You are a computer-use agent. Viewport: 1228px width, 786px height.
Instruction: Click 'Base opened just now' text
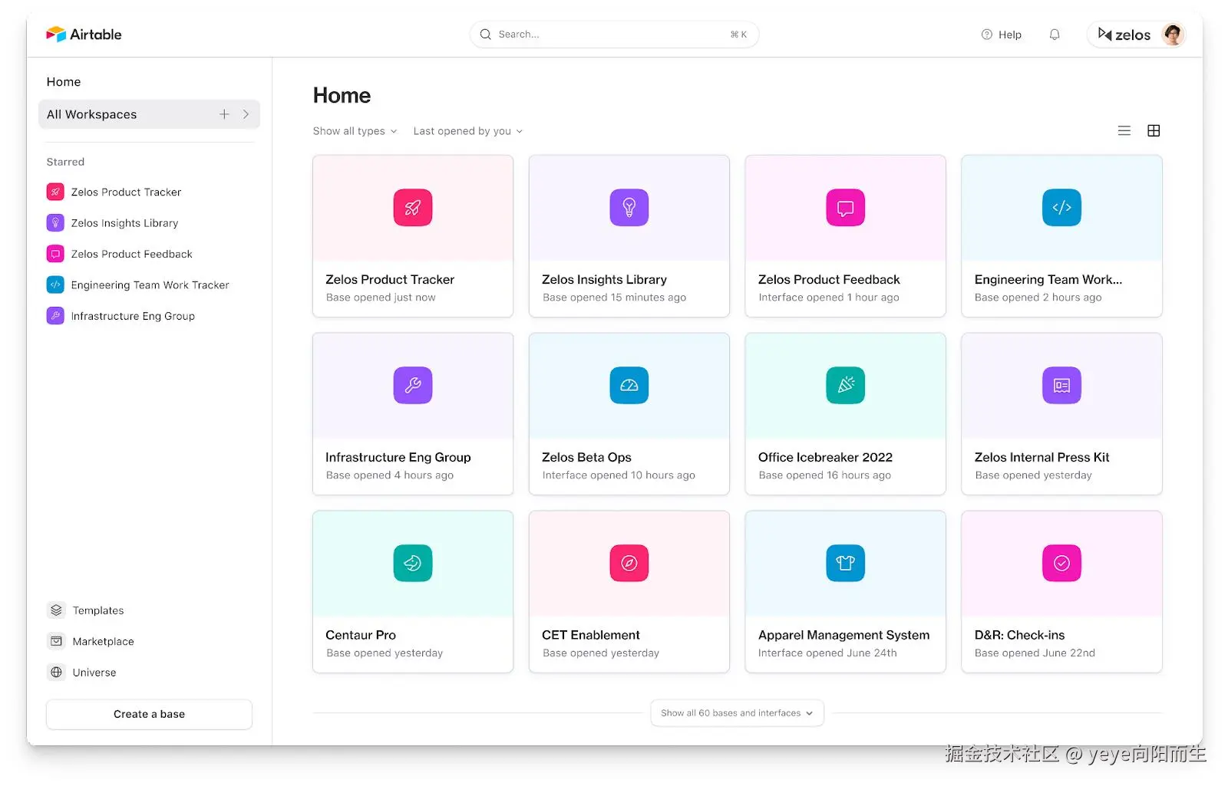tap(381, 298)
